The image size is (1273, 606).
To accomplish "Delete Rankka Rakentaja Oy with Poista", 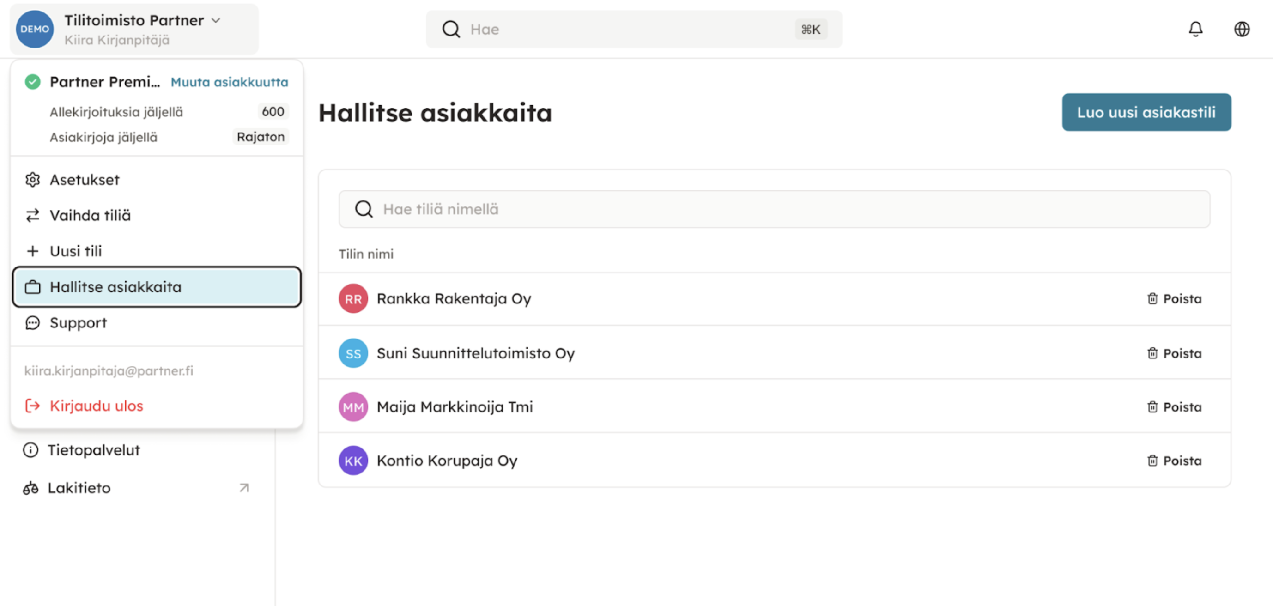I will 1174,298.
